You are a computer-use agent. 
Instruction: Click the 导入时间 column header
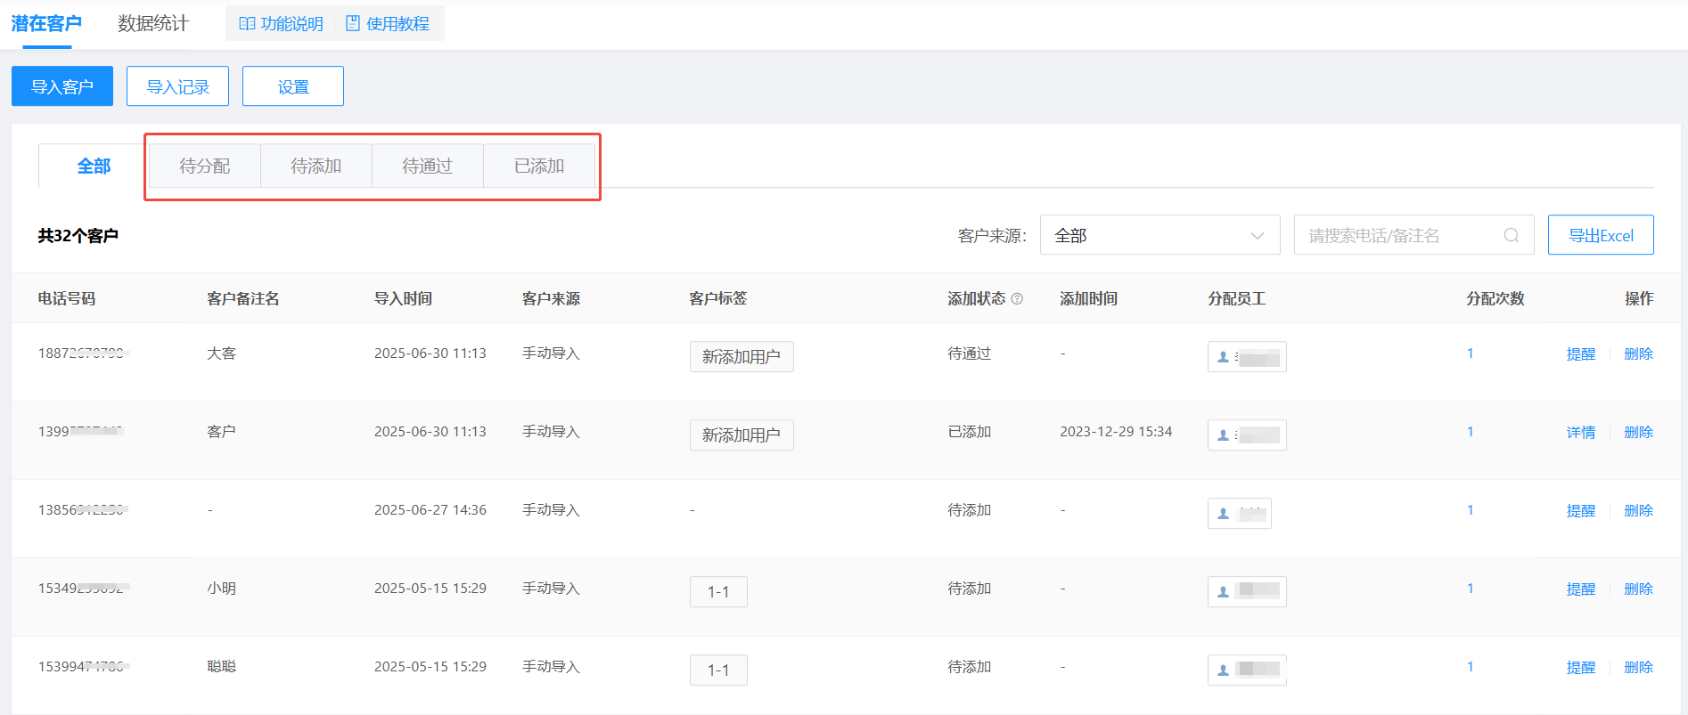pyautogui.click(x=403, y=299)
